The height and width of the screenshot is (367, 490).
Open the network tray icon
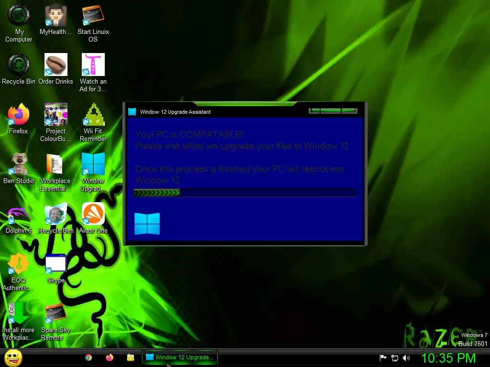395,358
